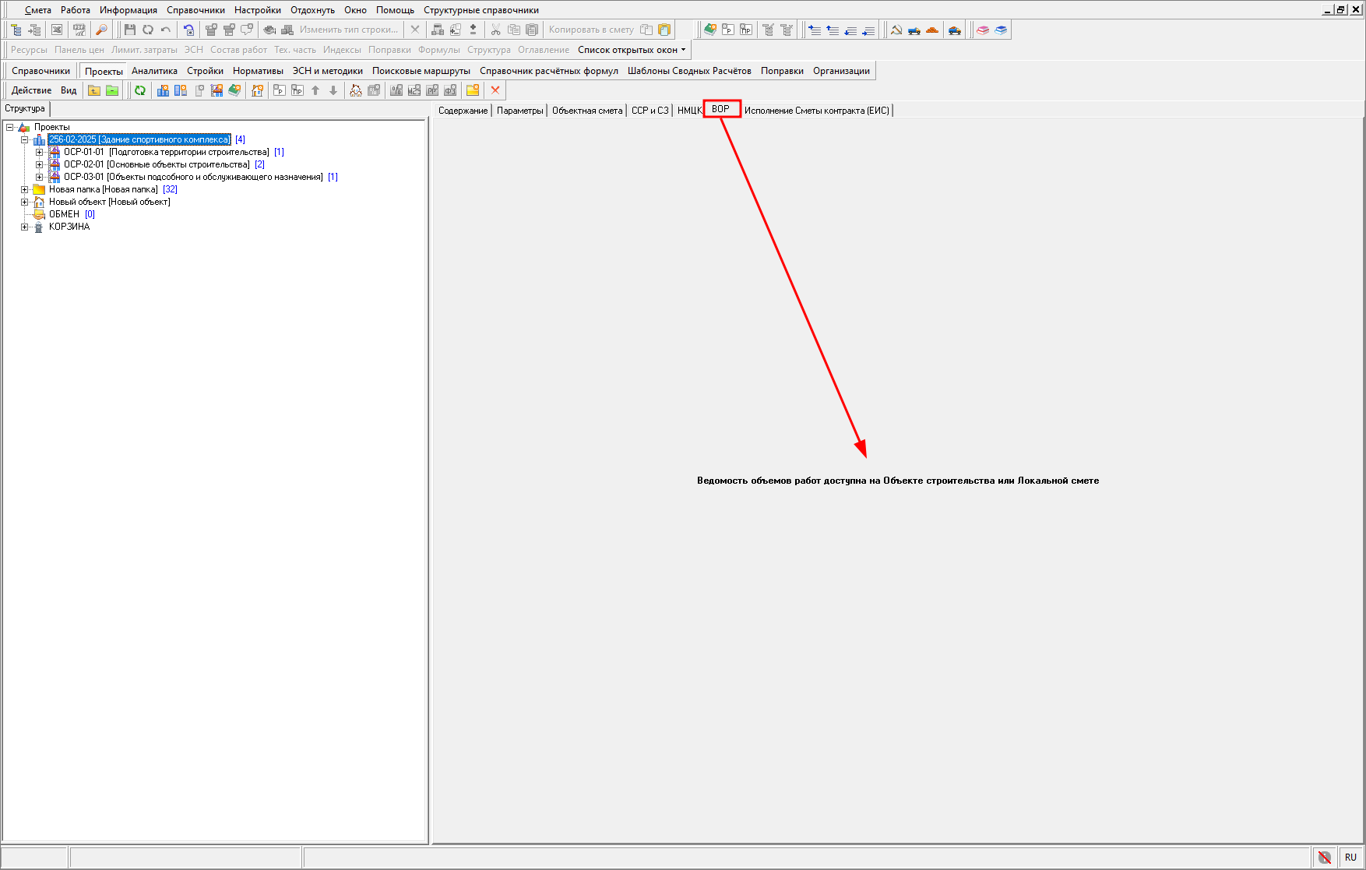This screenshot has width=1366, height=870.
Task: Click the yellow new folder star icon
Action: click(473, 90)
